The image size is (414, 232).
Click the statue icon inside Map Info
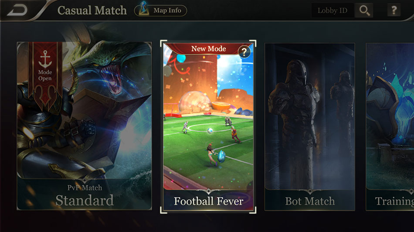coord(144,8)
